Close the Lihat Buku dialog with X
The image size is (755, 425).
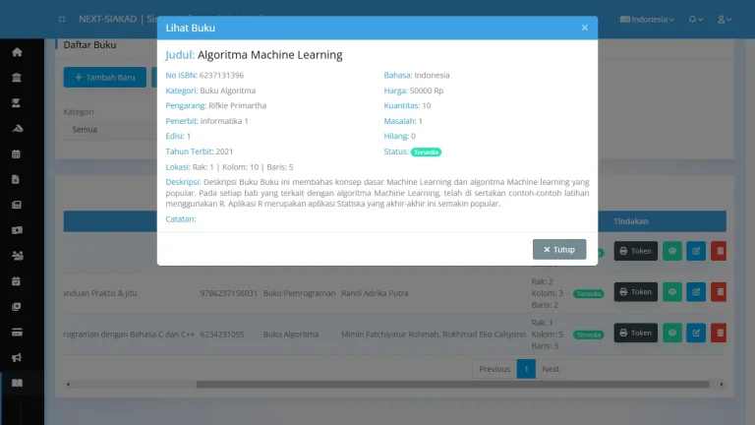pos(585,28)
